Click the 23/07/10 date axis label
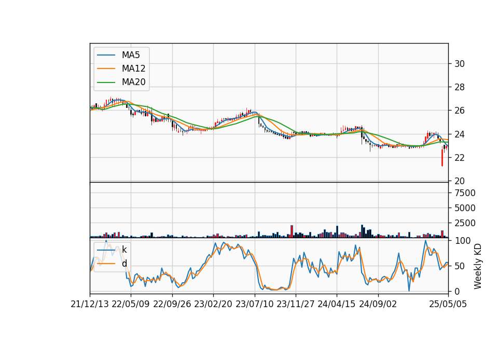The image size is (498, 358). tap(254, 304)
